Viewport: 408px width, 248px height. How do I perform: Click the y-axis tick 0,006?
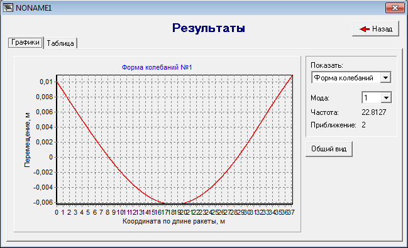pos(45,112)
